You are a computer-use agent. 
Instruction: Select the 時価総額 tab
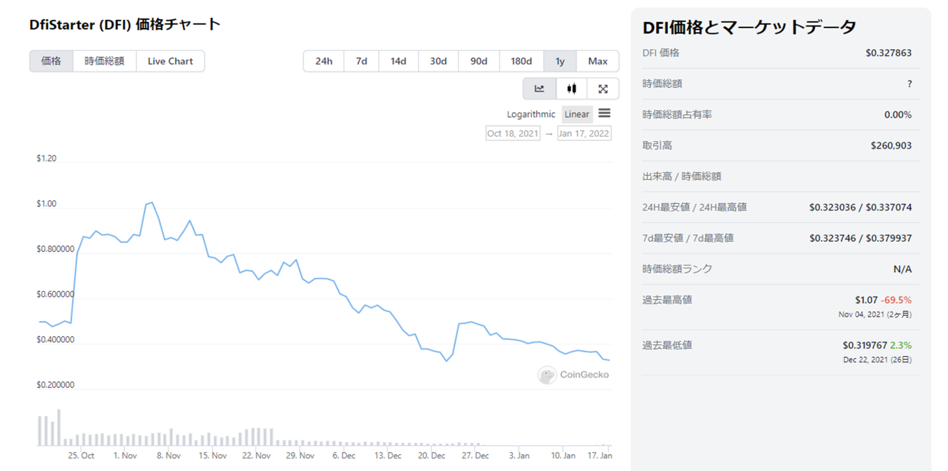tap(104, 61)
